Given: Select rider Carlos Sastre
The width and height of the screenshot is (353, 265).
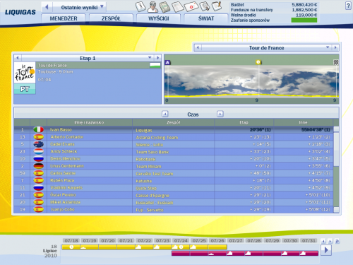Looking at the screenshot, I should pos(63,173).
